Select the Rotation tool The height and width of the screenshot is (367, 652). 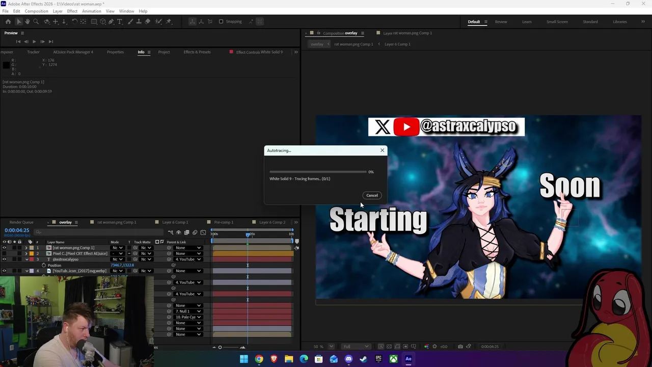[x=74, y=21]
